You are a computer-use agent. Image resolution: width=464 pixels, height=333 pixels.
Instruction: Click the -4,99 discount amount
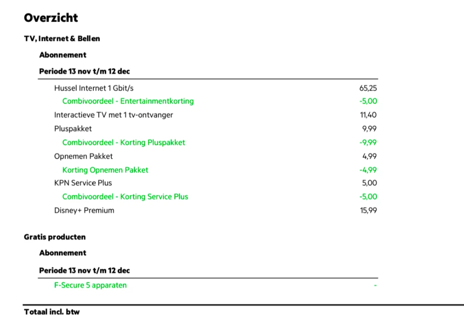coord(368,170)
